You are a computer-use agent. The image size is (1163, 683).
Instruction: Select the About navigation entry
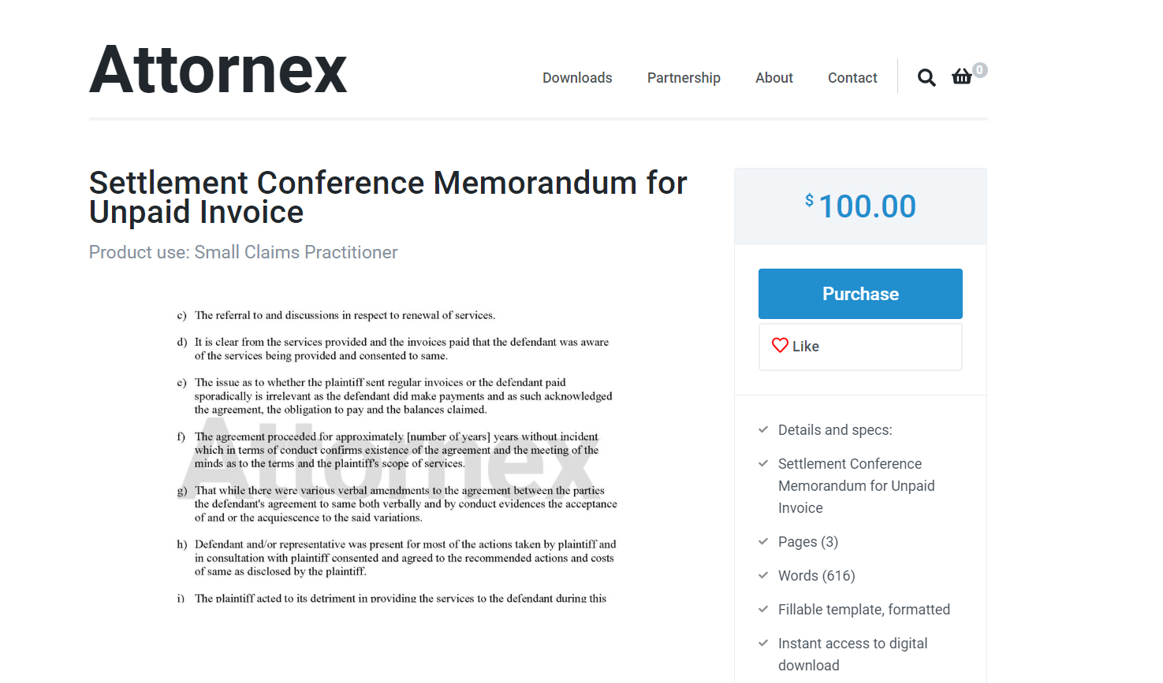773,77
